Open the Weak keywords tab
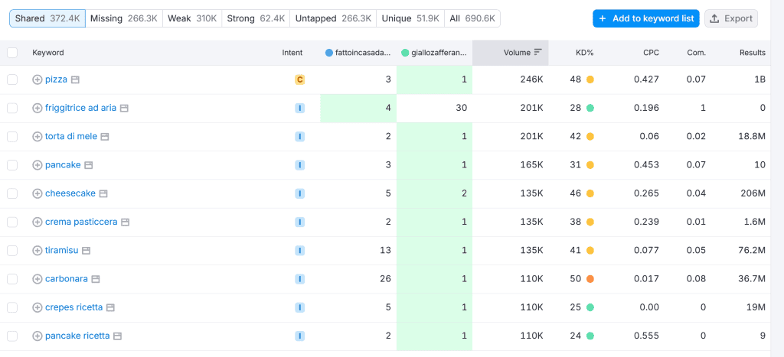 pyautogui.click(x=192, y=18)
